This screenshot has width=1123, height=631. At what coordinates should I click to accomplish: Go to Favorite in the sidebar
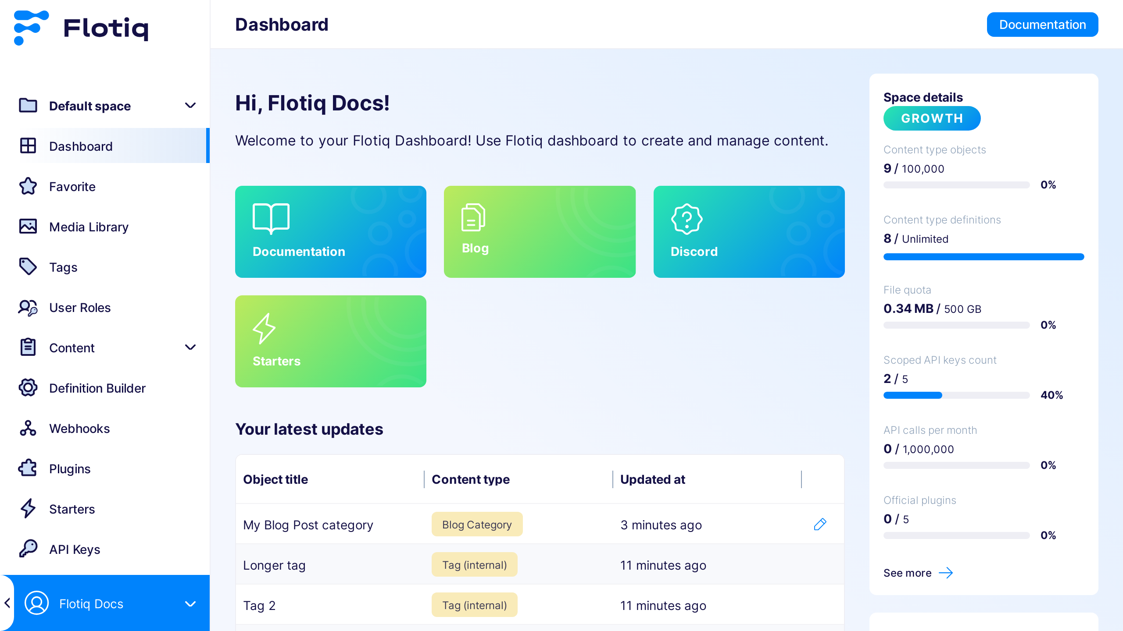tap(105, 186)
